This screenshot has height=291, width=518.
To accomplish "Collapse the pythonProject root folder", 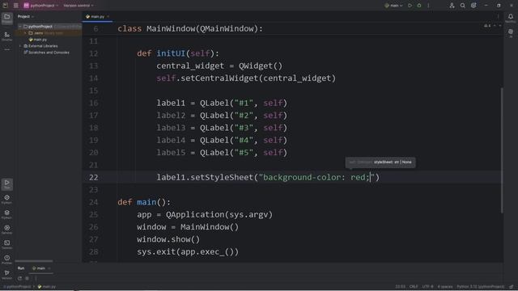I will [20, 27].
